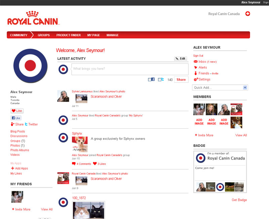Click the Edit button for Latest Activity

pyautogui.click(x=181, y=58)
